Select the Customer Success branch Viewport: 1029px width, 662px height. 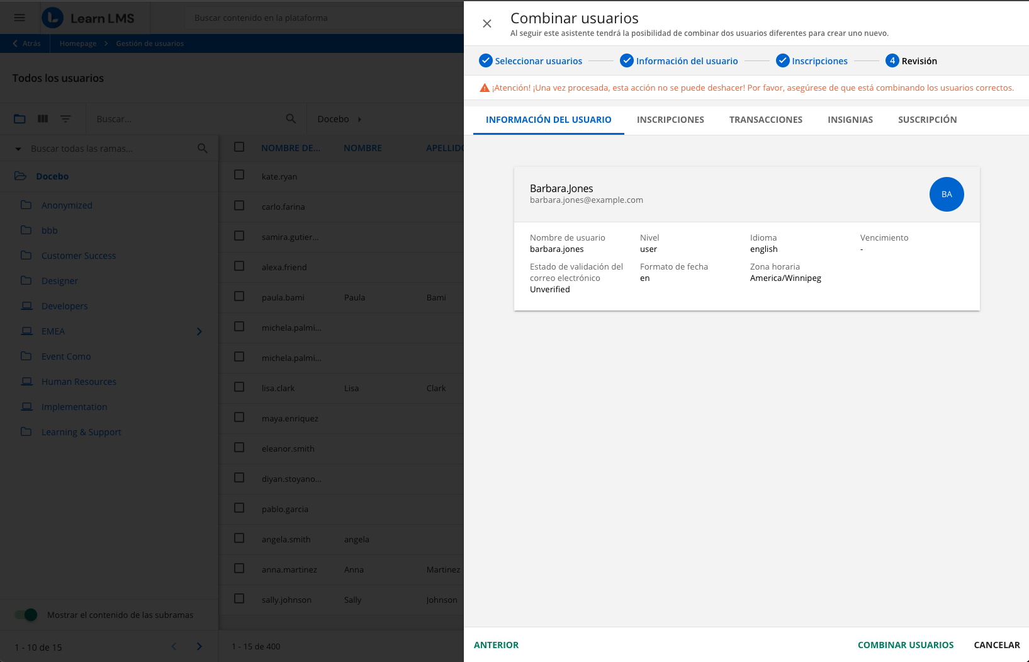[x=79, y=256]
